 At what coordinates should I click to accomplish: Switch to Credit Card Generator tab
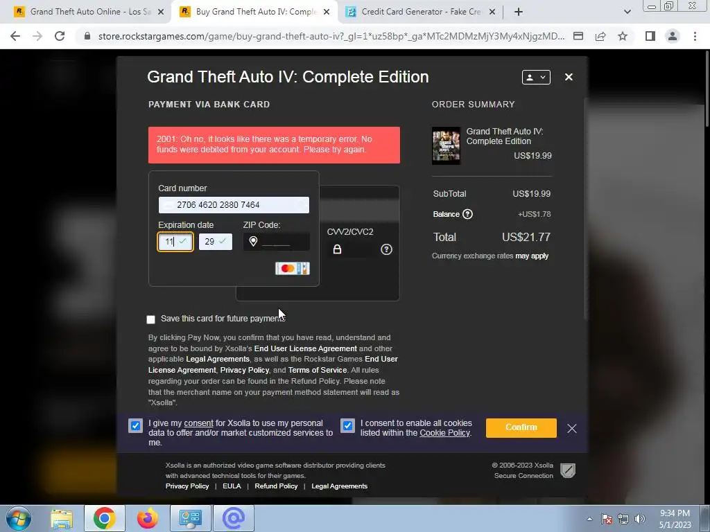420,12
